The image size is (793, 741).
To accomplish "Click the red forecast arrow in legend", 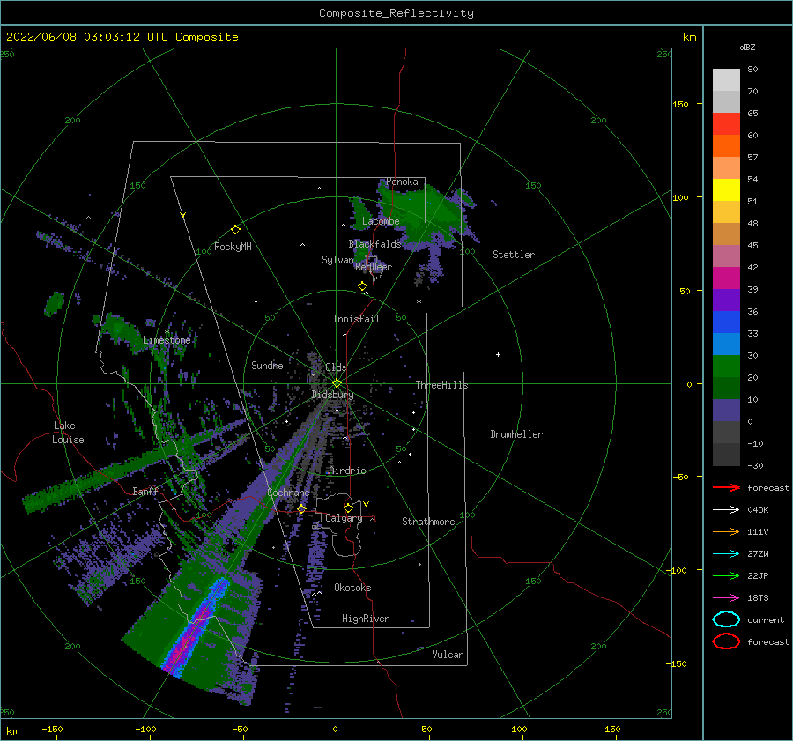I will click(726, 487).
